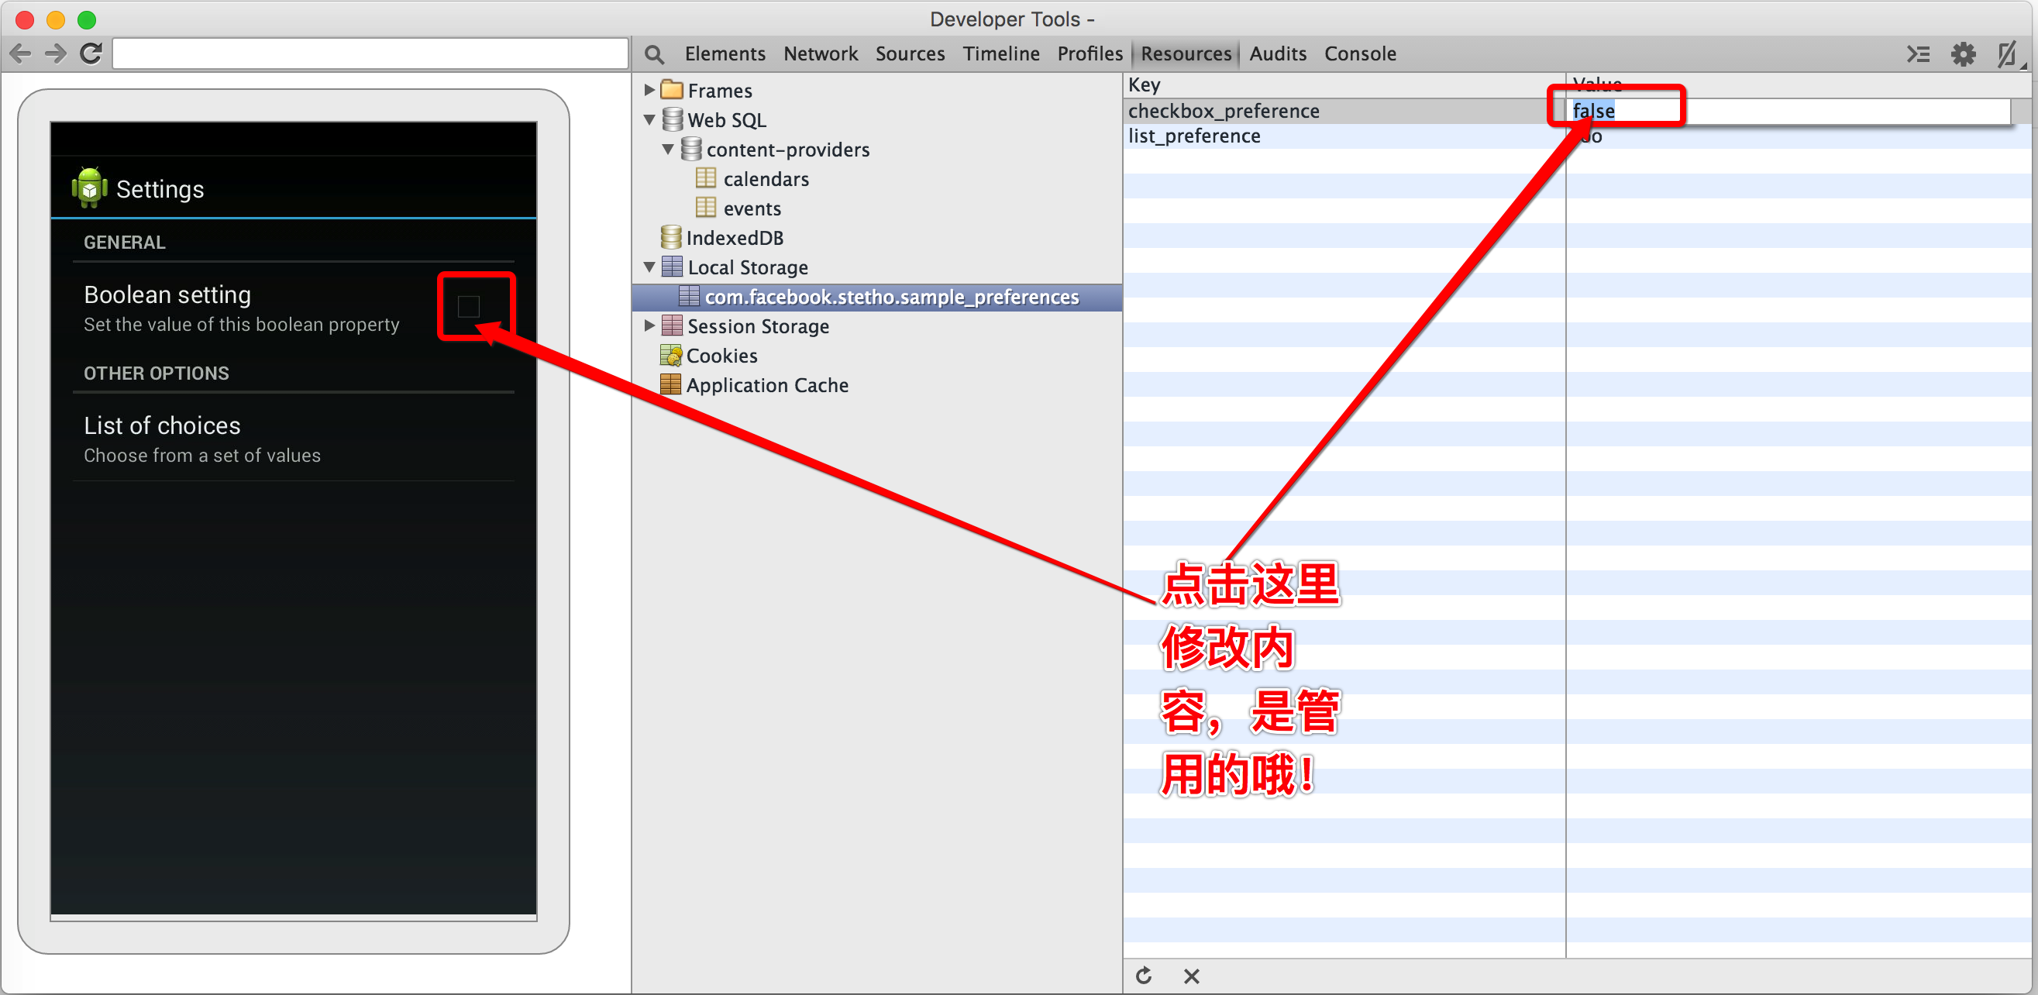Click the delete X icon below the storage table
The width and height of the screenshot is (2038, 995).
tap(1192, 976)
